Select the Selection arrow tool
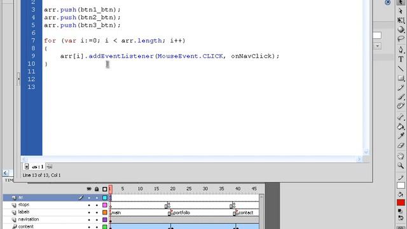Image resolution: width=407 pixels, height=229 pixels. click(x=401, y=2)
